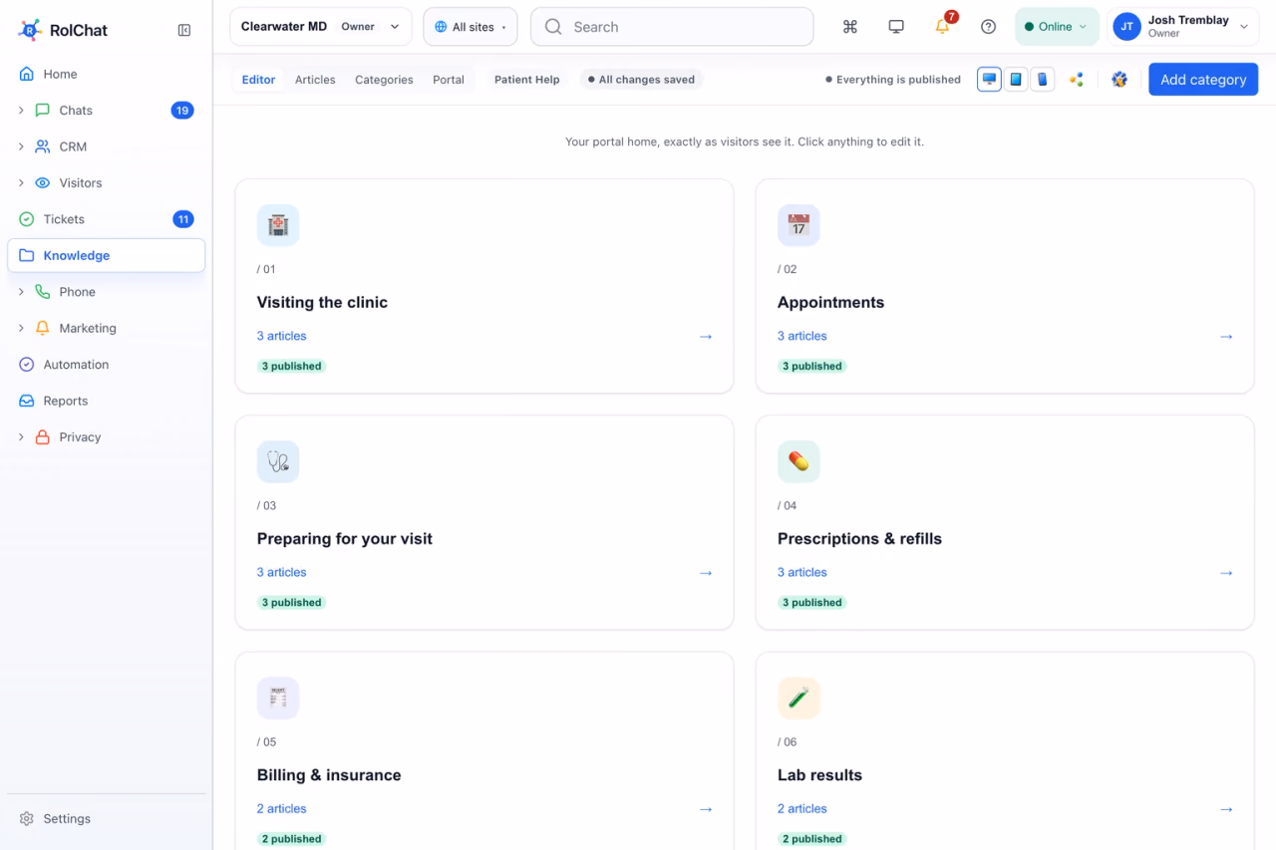Click the colorful gear icon beside Add category

click(x=1119, y=80)
